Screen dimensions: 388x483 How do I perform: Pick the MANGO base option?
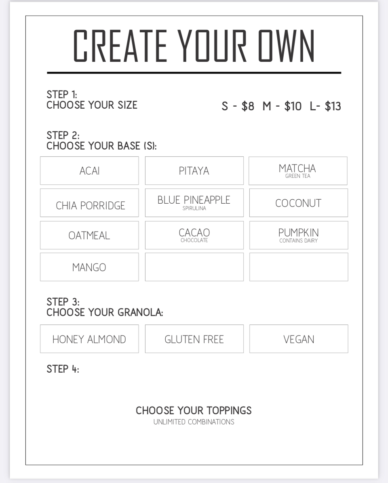89,267
